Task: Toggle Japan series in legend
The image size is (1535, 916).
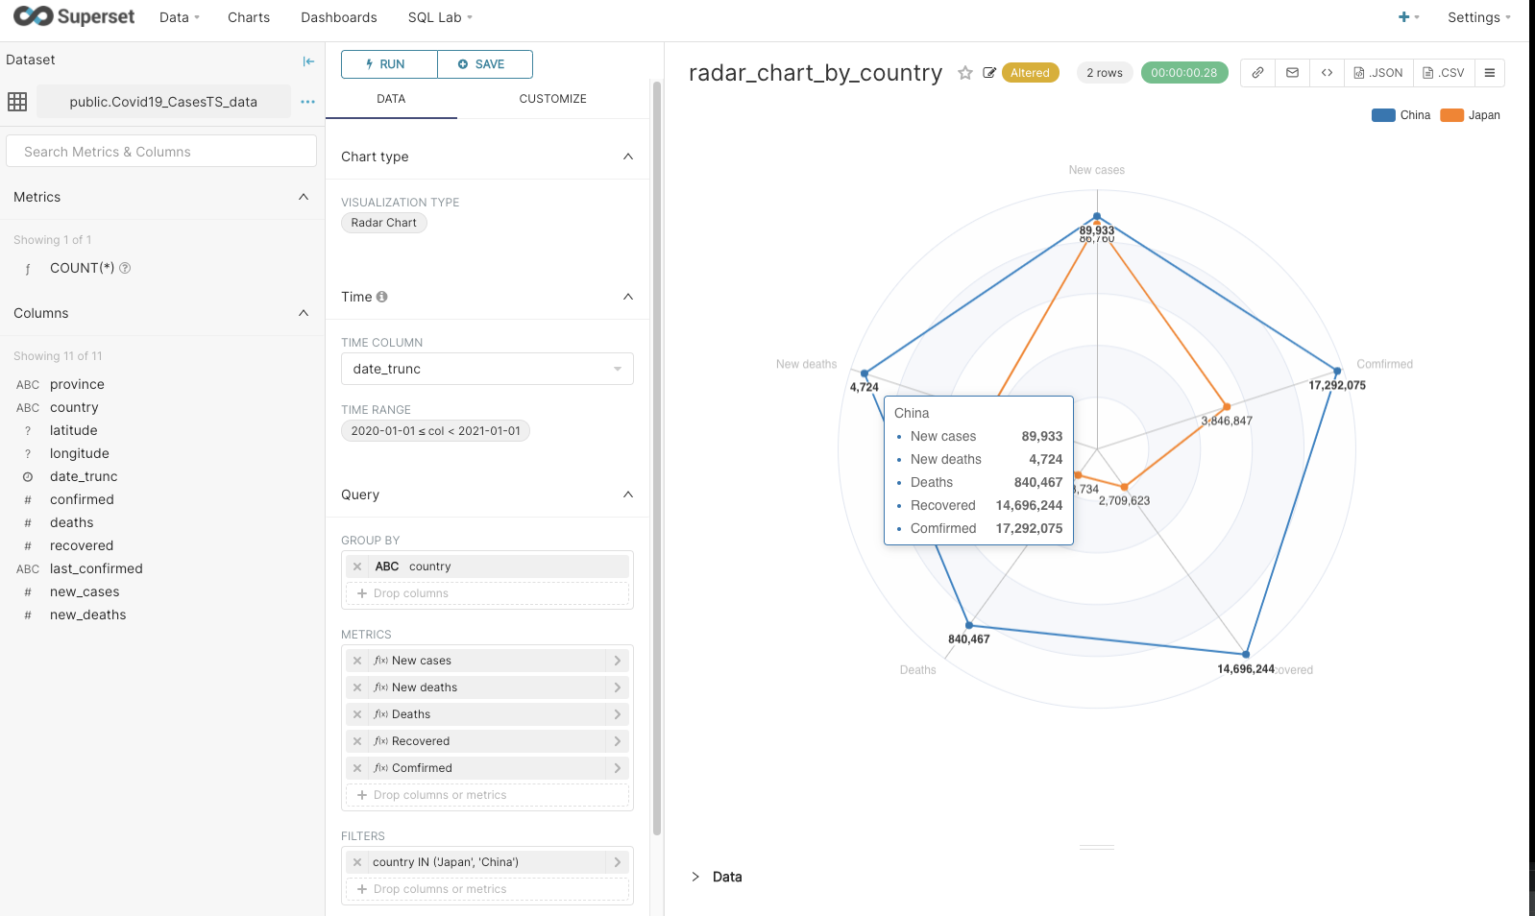Action: (x=1470, y=115)
